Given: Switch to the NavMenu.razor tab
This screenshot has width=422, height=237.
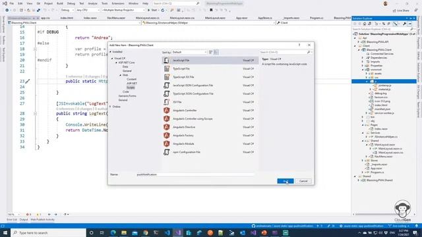Looking at the screenshot, I should click(x=116, y=18).
